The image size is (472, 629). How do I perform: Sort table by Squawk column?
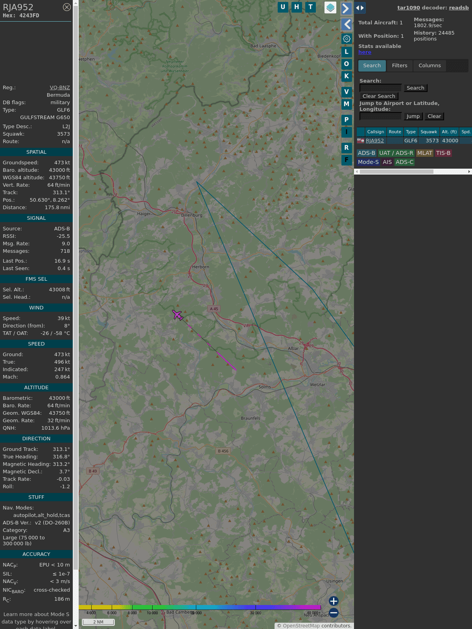[x=429, y=132]
